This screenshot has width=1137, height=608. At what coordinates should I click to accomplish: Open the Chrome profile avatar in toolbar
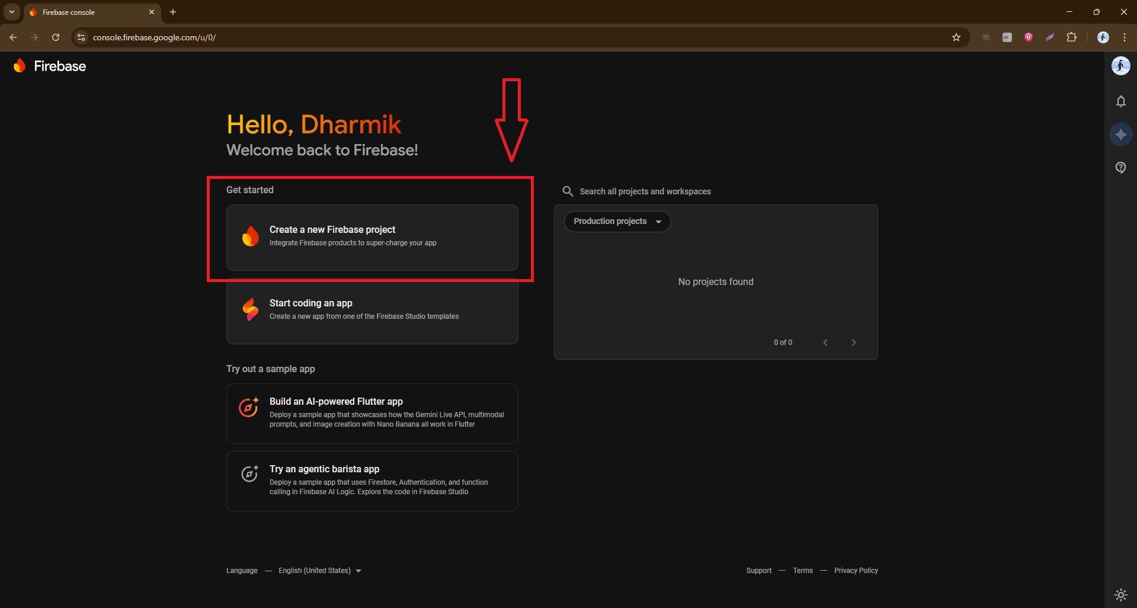(1103, 37)
